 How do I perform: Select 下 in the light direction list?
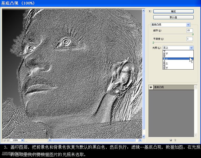pos(178,51)
